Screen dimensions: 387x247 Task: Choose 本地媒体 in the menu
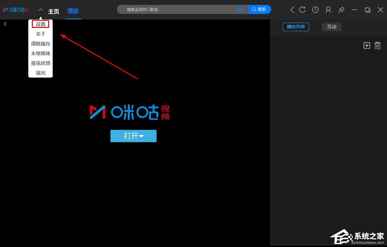40,54
